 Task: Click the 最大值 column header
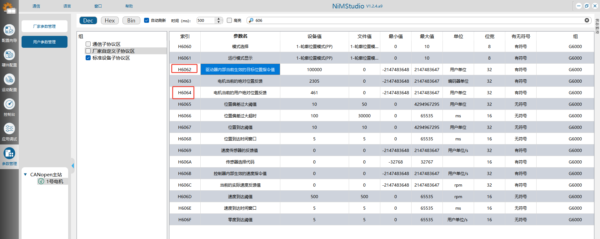427,36
